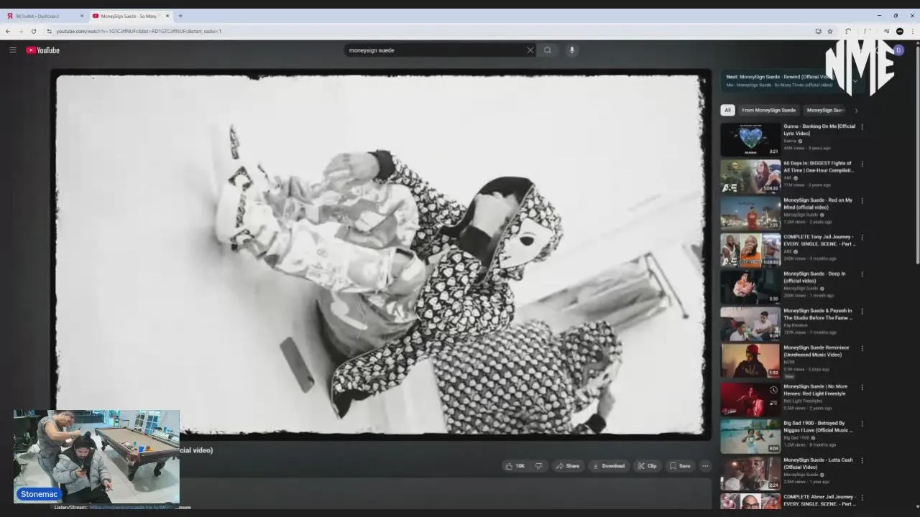Select the truncated MoneySign Suede chip

(826, 110)
